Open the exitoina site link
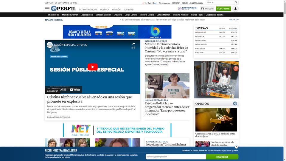Screen dimensions: 286x161 click(x=196, y=3)
